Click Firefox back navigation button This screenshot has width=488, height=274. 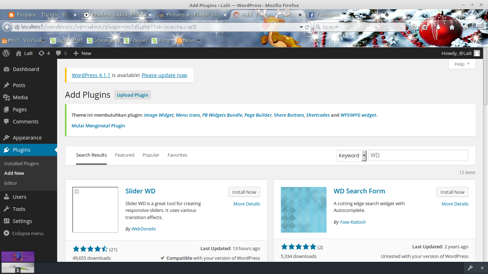point(7,27)
